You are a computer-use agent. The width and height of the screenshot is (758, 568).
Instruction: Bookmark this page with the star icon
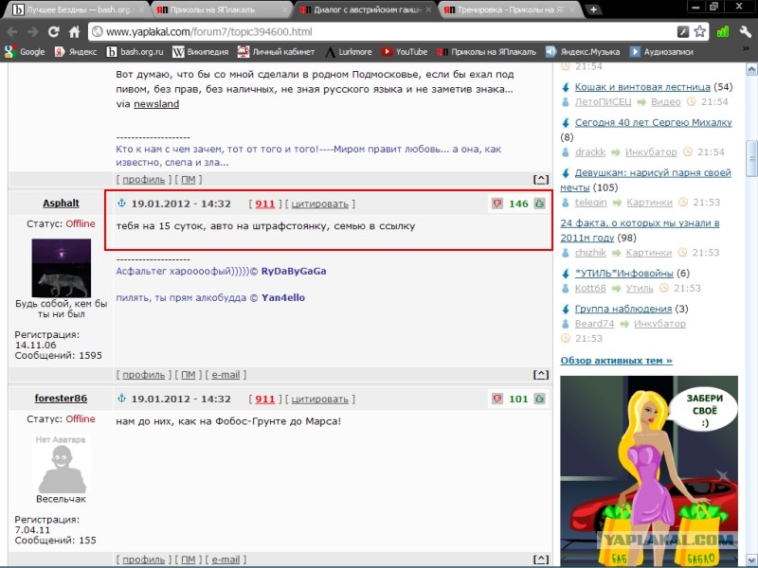pyautogui.click(x=699, y=32)
